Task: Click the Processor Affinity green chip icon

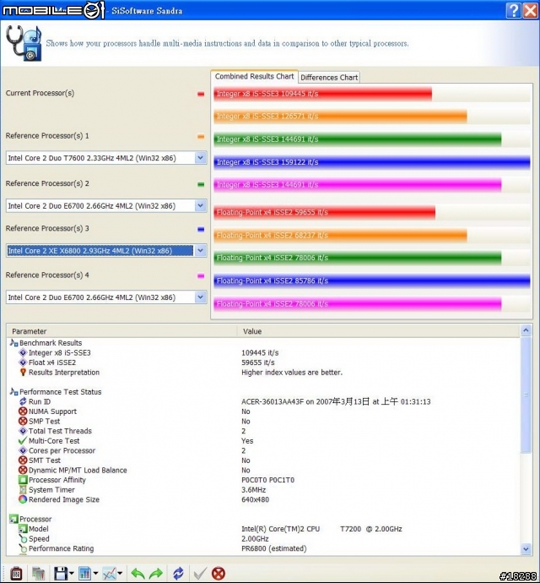Action: pyautogui.click(x=23, y=480)
